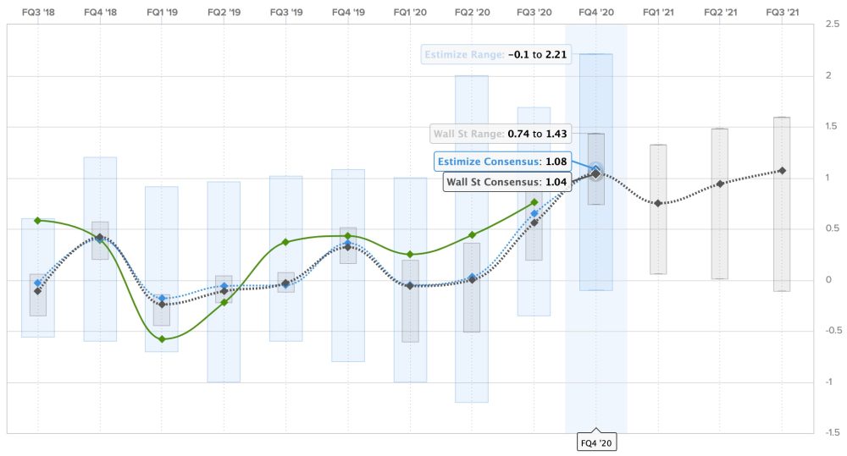The width and height of the screenshot is (847, 456).
Task: Click the FQ4 '20 header label at top
Action: (x=596, y=13)
